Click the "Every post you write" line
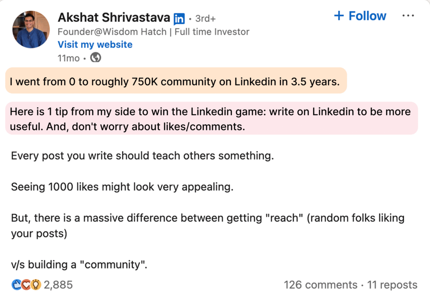Image resolution: width=430 pixels, height=297 pixels. click(142, 156)
